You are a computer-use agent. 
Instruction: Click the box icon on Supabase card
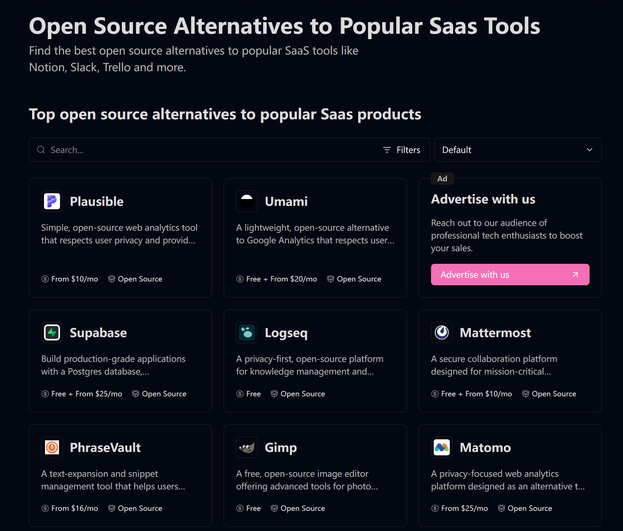point(135,394)
